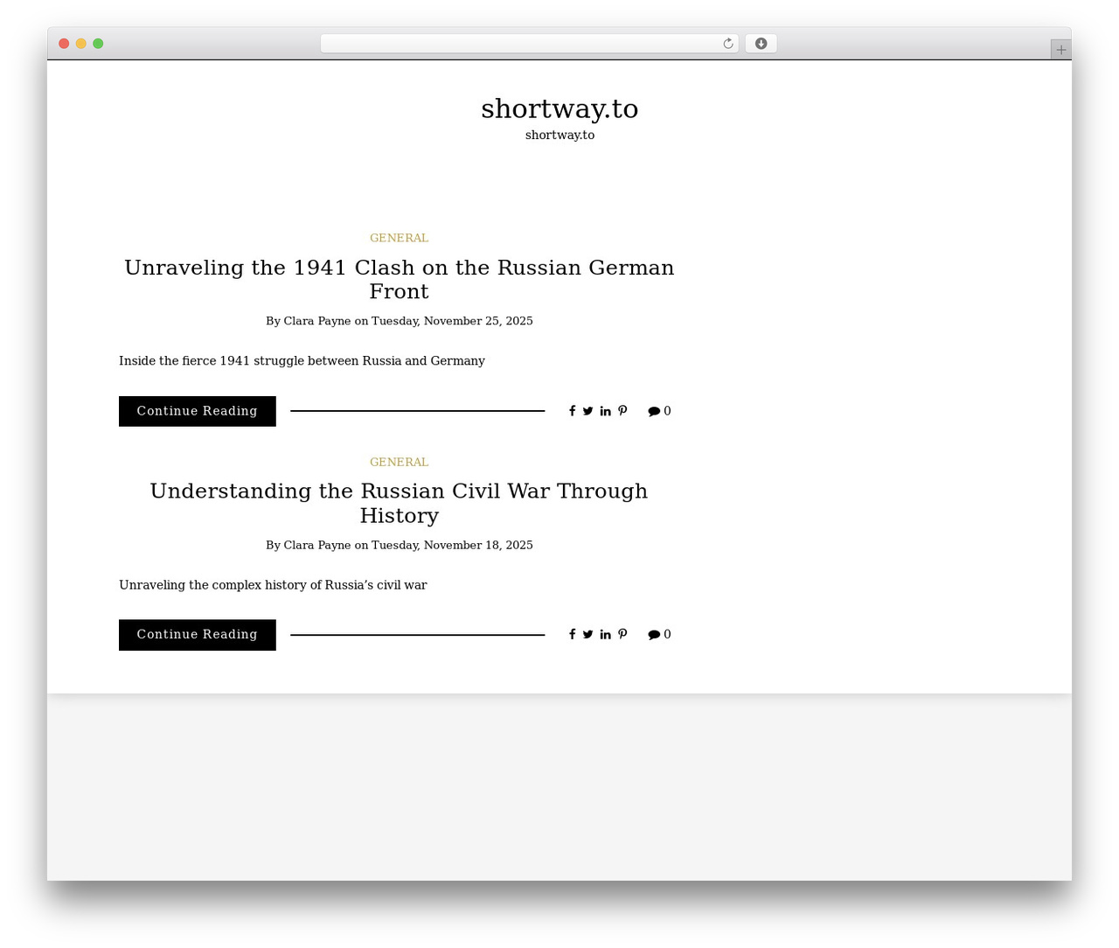This screenshot has width=1119, height=948.
Task: Click the Facebook share icon for 1941 Clash post
Action: (573, 411)
